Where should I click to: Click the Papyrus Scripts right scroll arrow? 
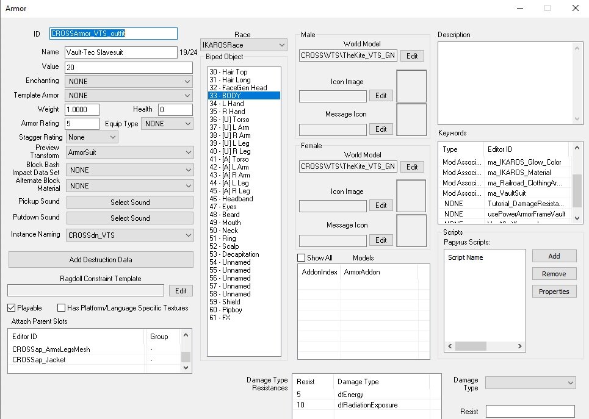[519, 346]
